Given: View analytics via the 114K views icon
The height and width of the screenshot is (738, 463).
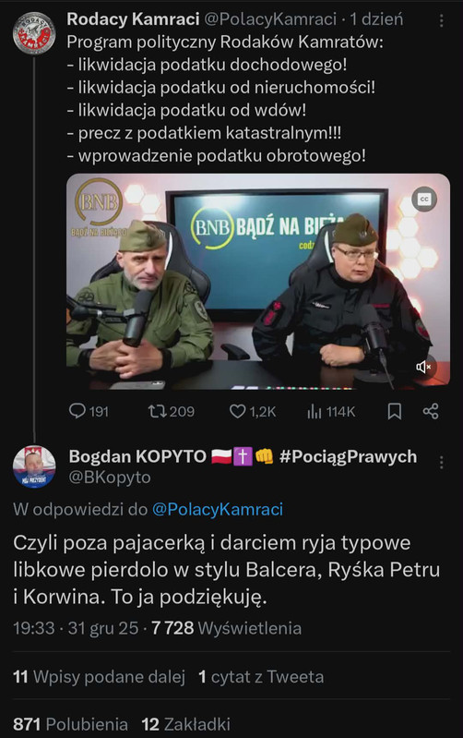Looking at the screenshot, I should [x=331, y=412].
